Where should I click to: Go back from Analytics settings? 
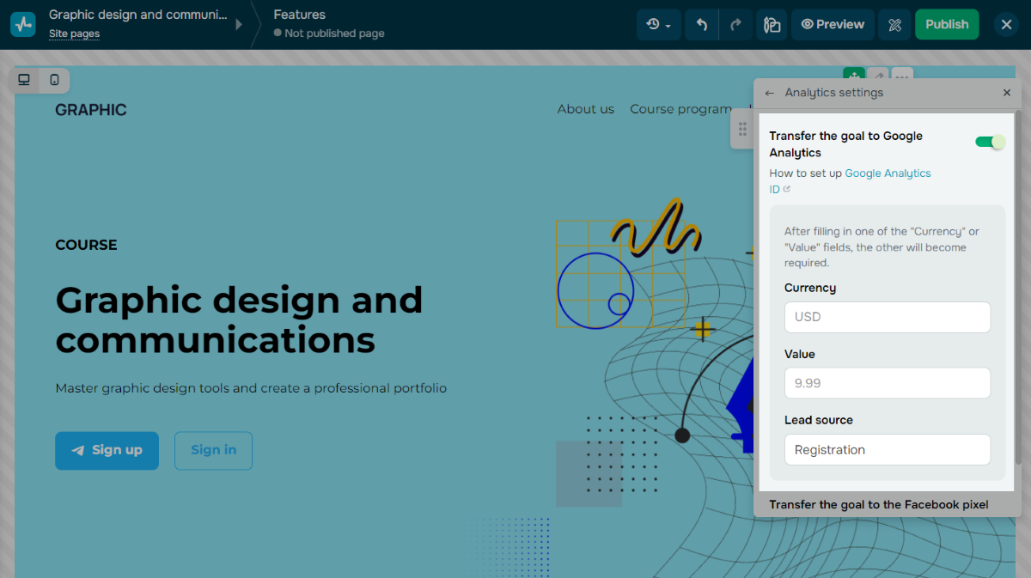770,93
